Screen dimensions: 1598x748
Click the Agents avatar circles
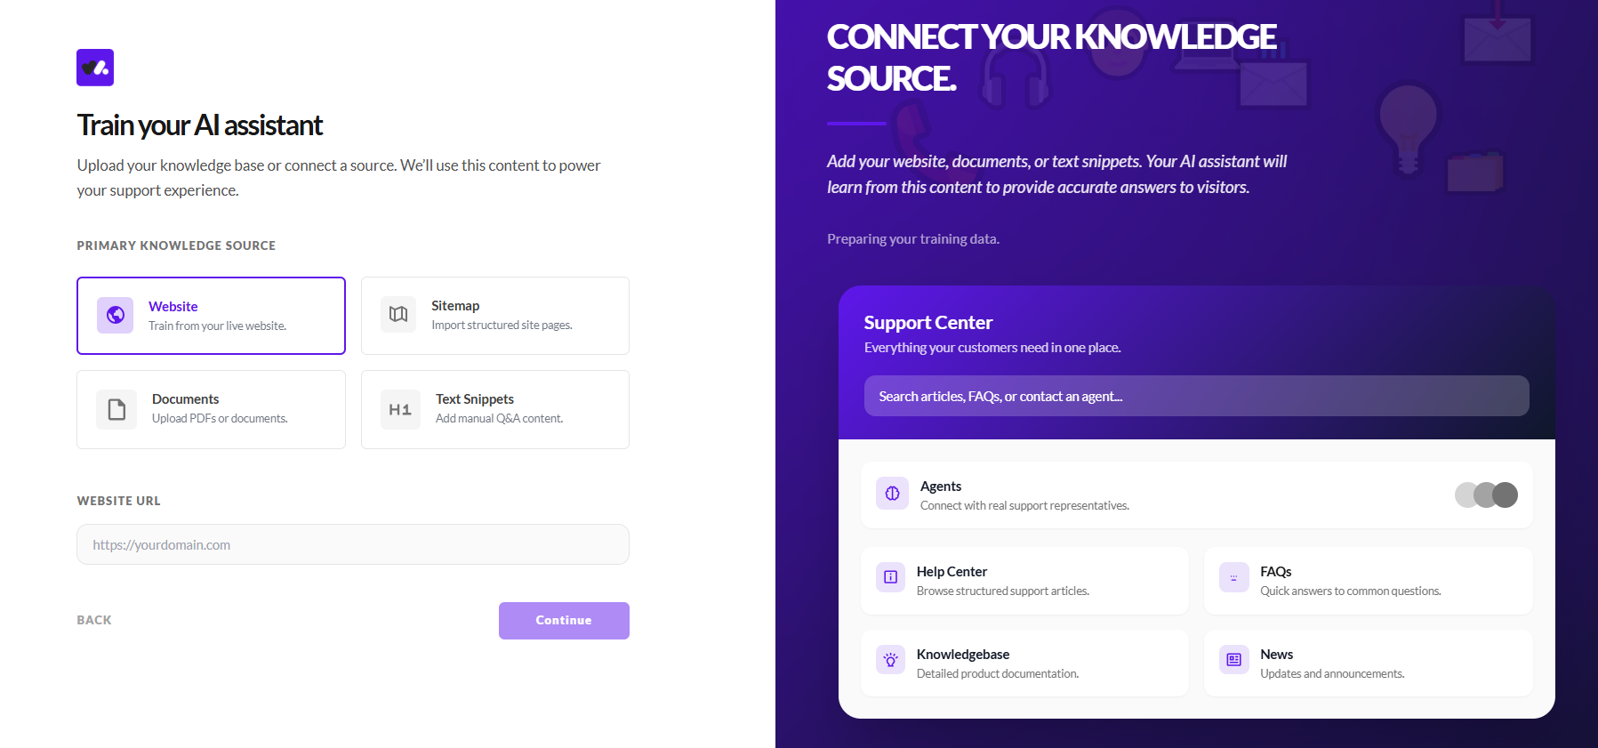pos(1486,495)
